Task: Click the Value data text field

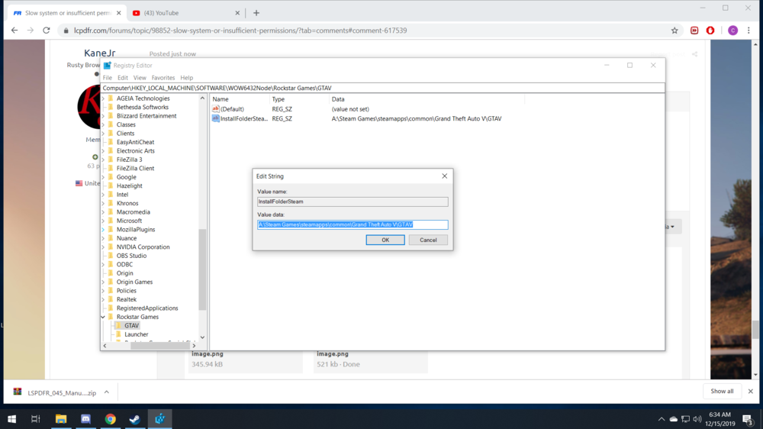Action: click(x=353, y=224)
